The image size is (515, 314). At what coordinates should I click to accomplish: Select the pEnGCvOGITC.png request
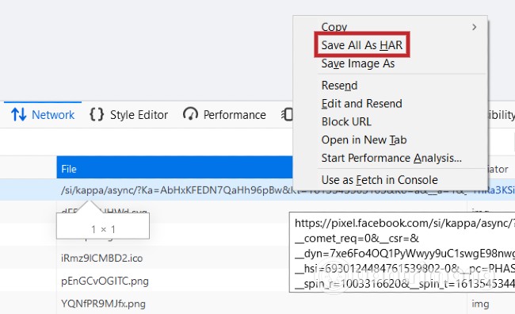tap(105, 281)
